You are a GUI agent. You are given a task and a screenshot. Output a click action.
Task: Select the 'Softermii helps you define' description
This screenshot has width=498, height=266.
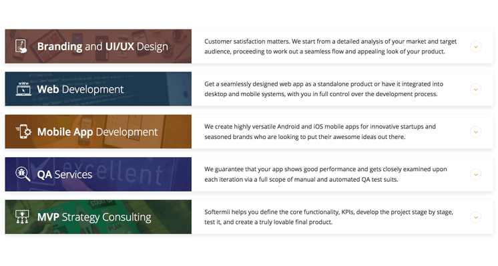(328, 217)
